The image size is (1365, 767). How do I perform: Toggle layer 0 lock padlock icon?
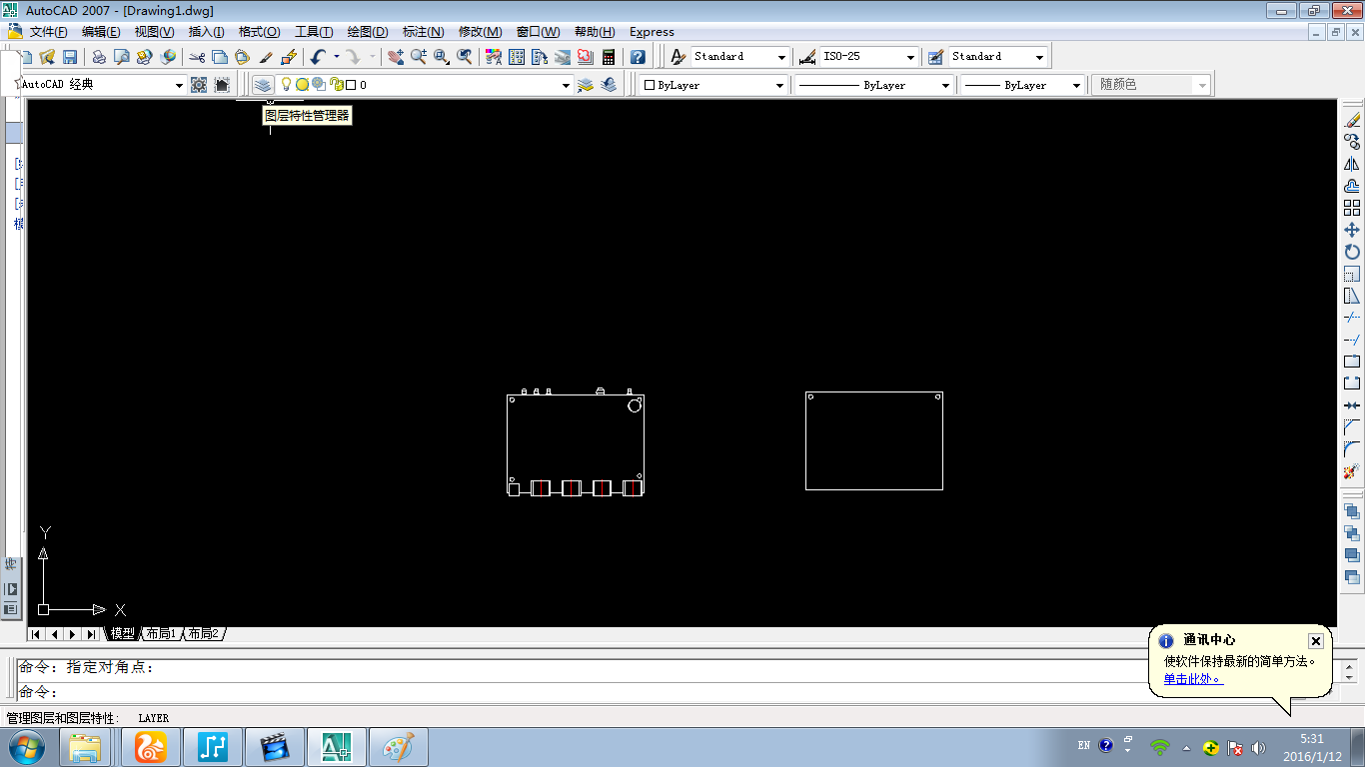[x=336, y=85]
